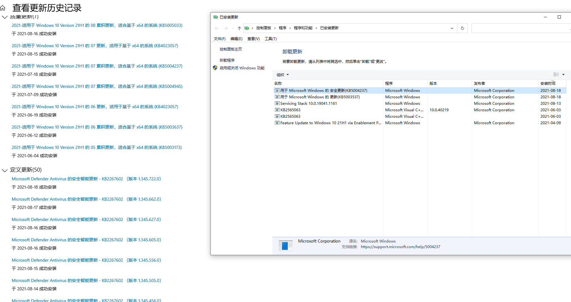Click 控制面板 in the address breadcrumb
Screen dimensions: 571x302
pyautogui.click(x=264, y=28)
